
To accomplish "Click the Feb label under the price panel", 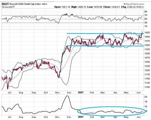I will click(92, 92).
